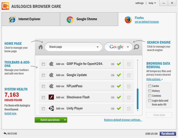
Task: Click the Unity Player logo icon
Action: coord(51,108)
